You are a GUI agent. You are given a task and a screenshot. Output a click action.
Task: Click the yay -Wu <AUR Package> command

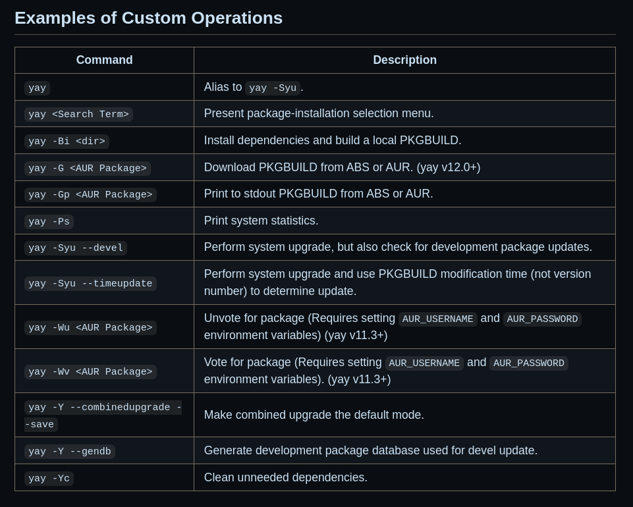90,327
